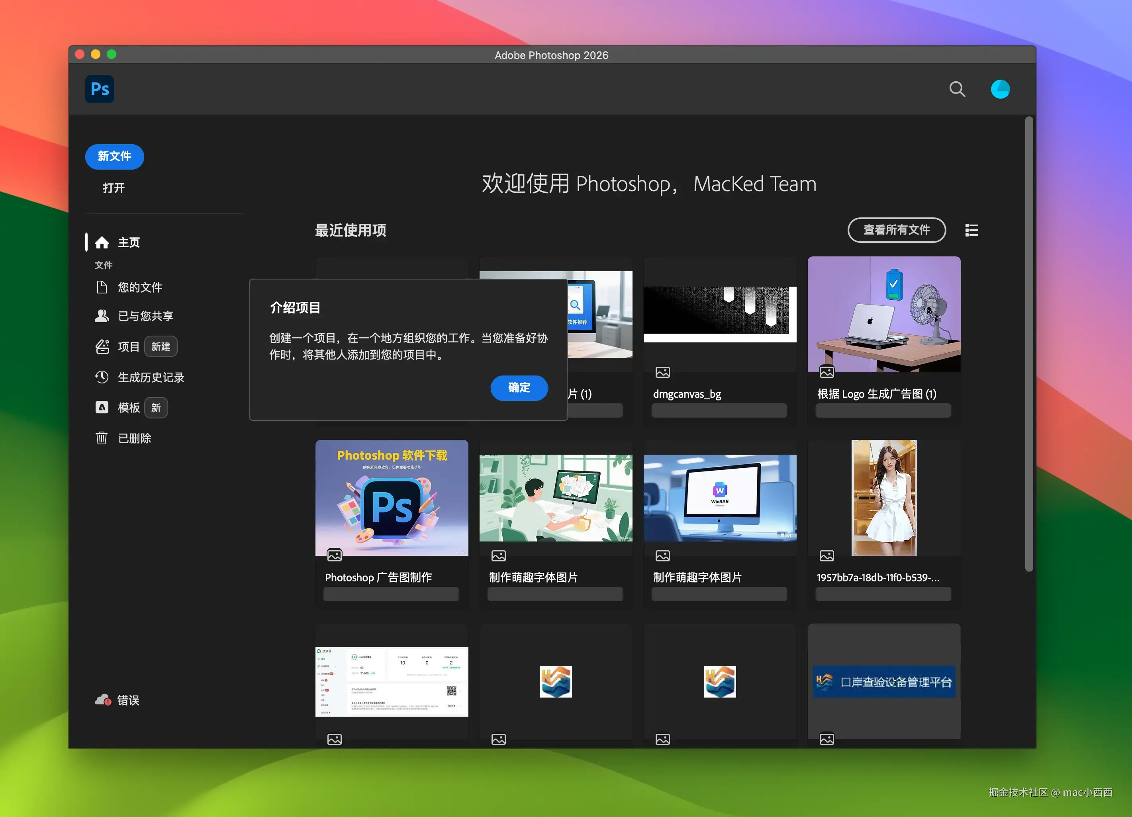Click the 新文件 button
The width and height of the screenshot is (1132, 817).
pyautogui.click(x=114, y=156)
